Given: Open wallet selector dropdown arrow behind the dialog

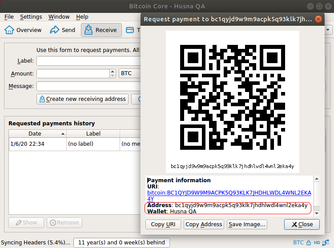Looking at the screenshot, I should [328, 30].
